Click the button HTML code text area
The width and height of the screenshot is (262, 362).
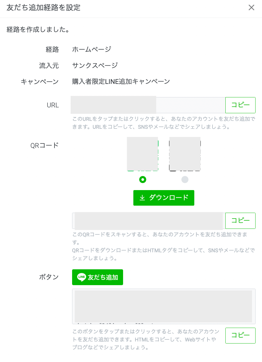(164, 306)
